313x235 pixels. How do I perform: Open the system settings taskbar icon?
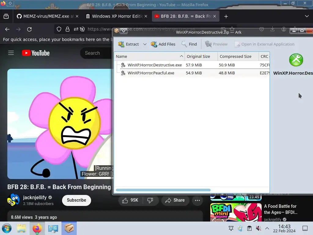tap(53, 228)
